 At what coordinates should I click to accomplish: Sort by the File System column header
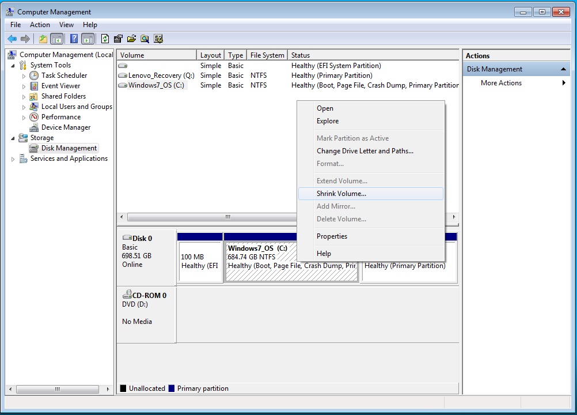click(267, 55)
